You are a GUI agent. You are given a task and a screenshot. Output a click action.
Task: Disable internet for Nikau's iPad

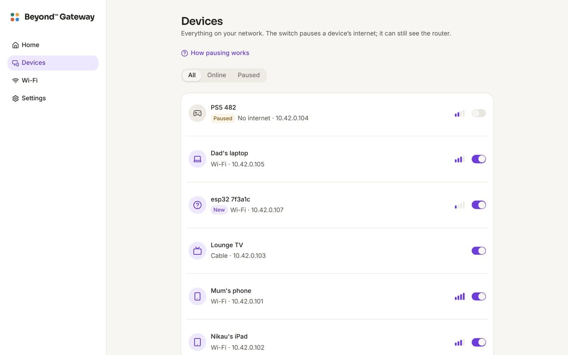[479, 342]
